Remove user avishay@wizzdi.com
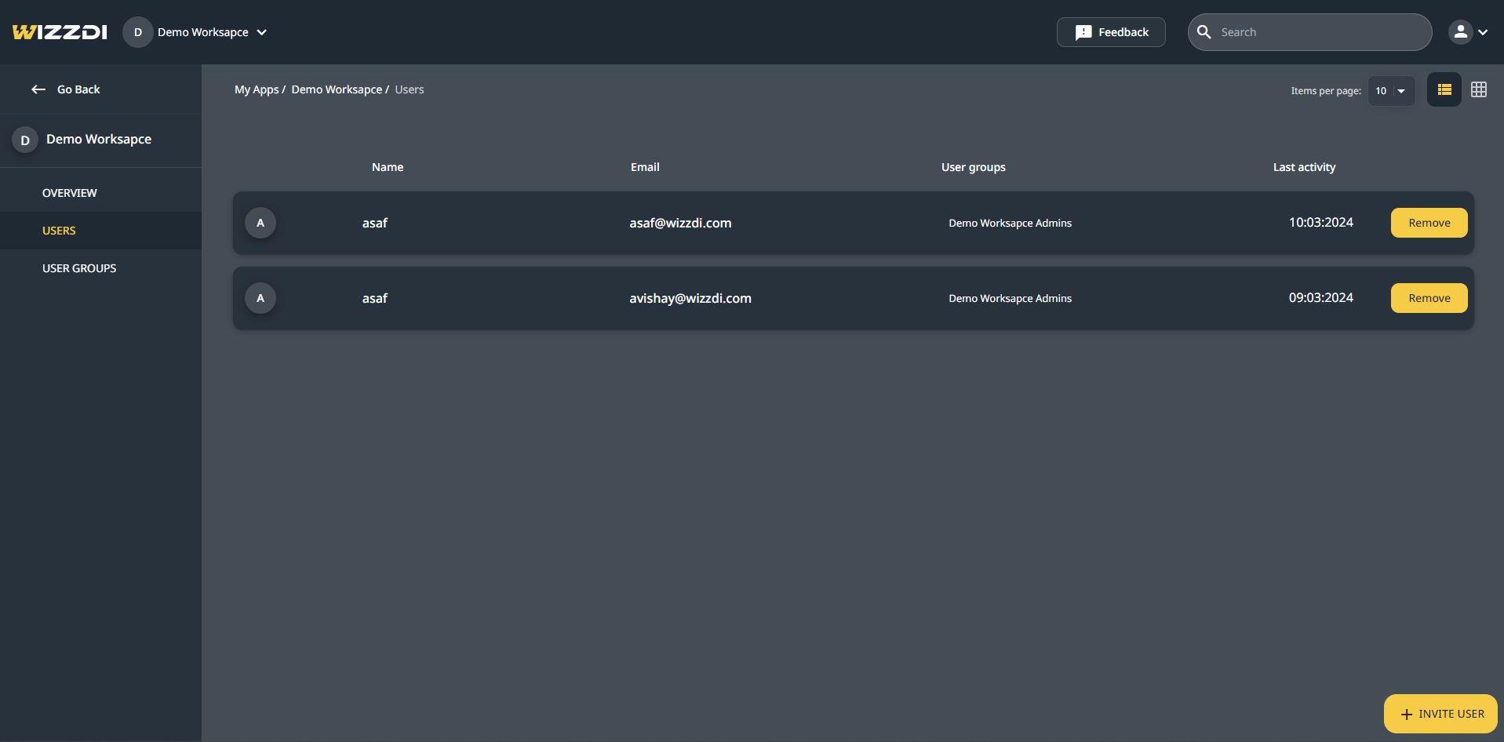Image resolution: width=1504 pixels, height=742 pixels. point(1429,298)
